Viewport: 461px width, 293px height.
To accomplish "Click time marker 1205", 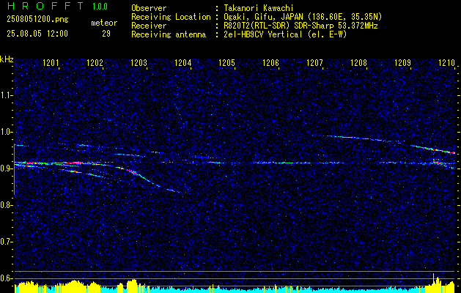I will click(x=227, y=62).
